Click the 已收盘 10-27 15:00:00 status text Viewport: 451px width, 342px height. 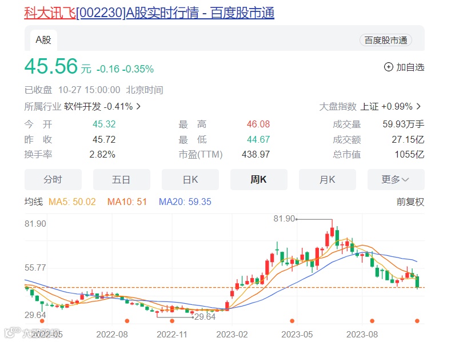pyautogui.click(x=94, y=90)
